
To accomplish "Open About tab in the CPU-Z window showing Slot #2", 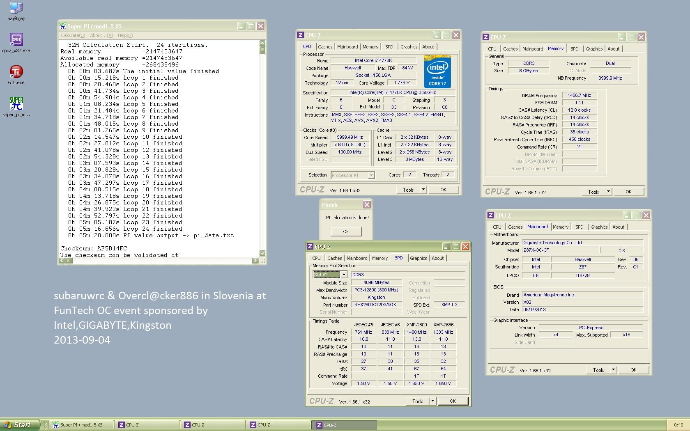I will [x=438, y=258].
